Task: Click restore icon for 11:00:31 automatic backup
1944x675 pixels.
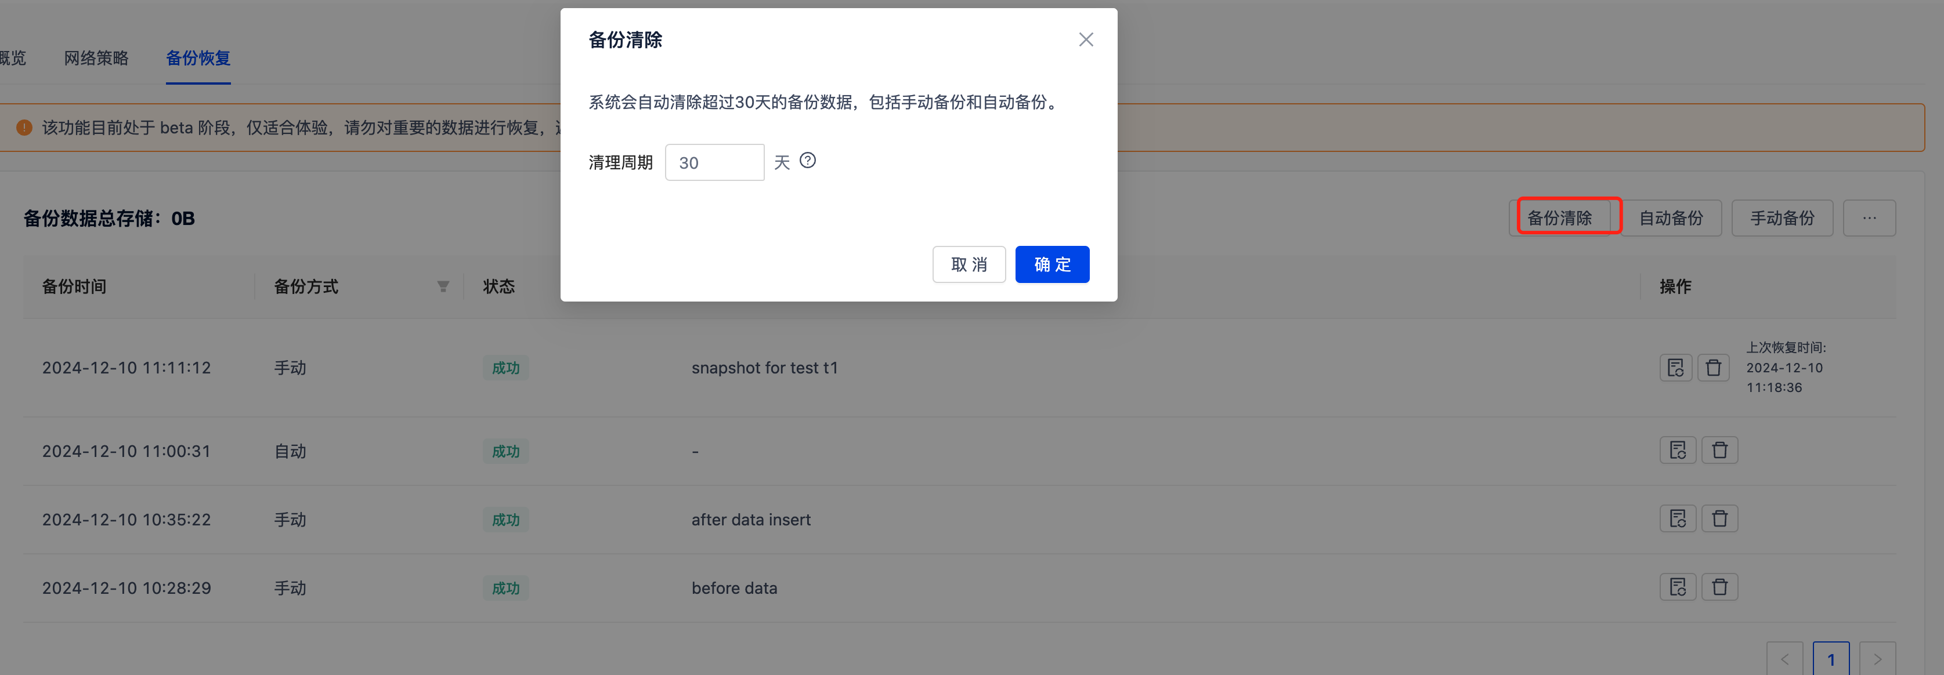Action: (x=1678, y=450)
